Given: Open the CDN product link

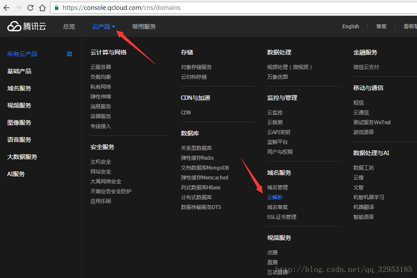Looking at the screenshot, I should click(186, 112).
